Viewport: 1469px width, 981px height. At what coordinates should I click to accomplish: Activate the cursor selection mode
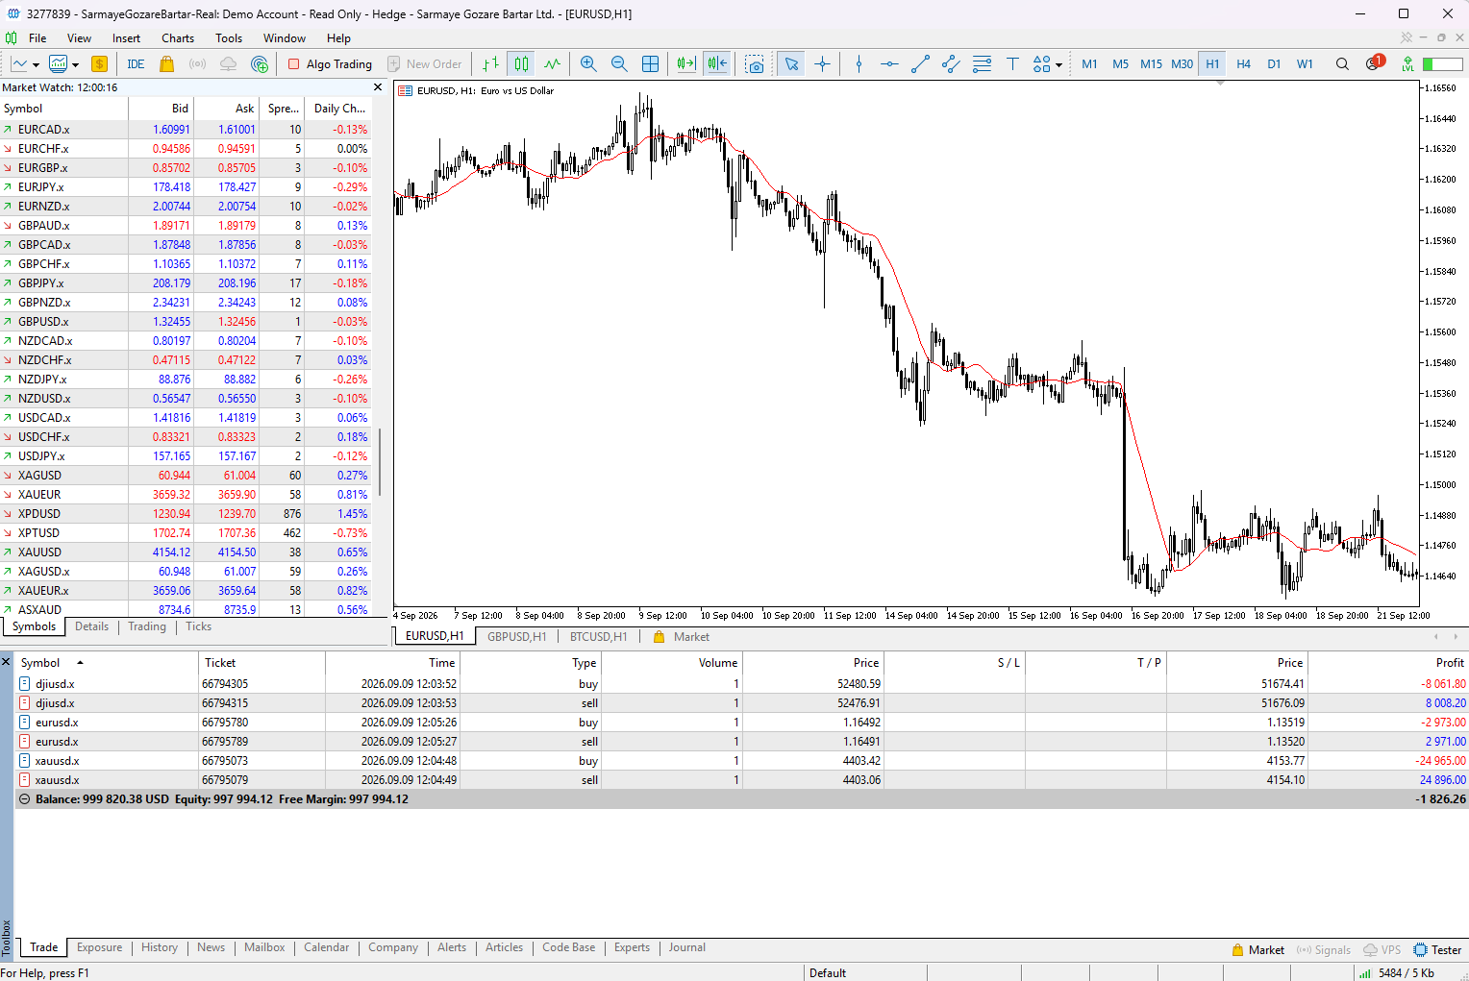click(791, 64)
